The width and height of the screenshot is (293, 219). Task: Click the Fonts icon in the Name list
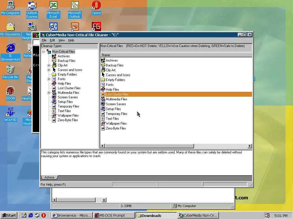(103, 84)
